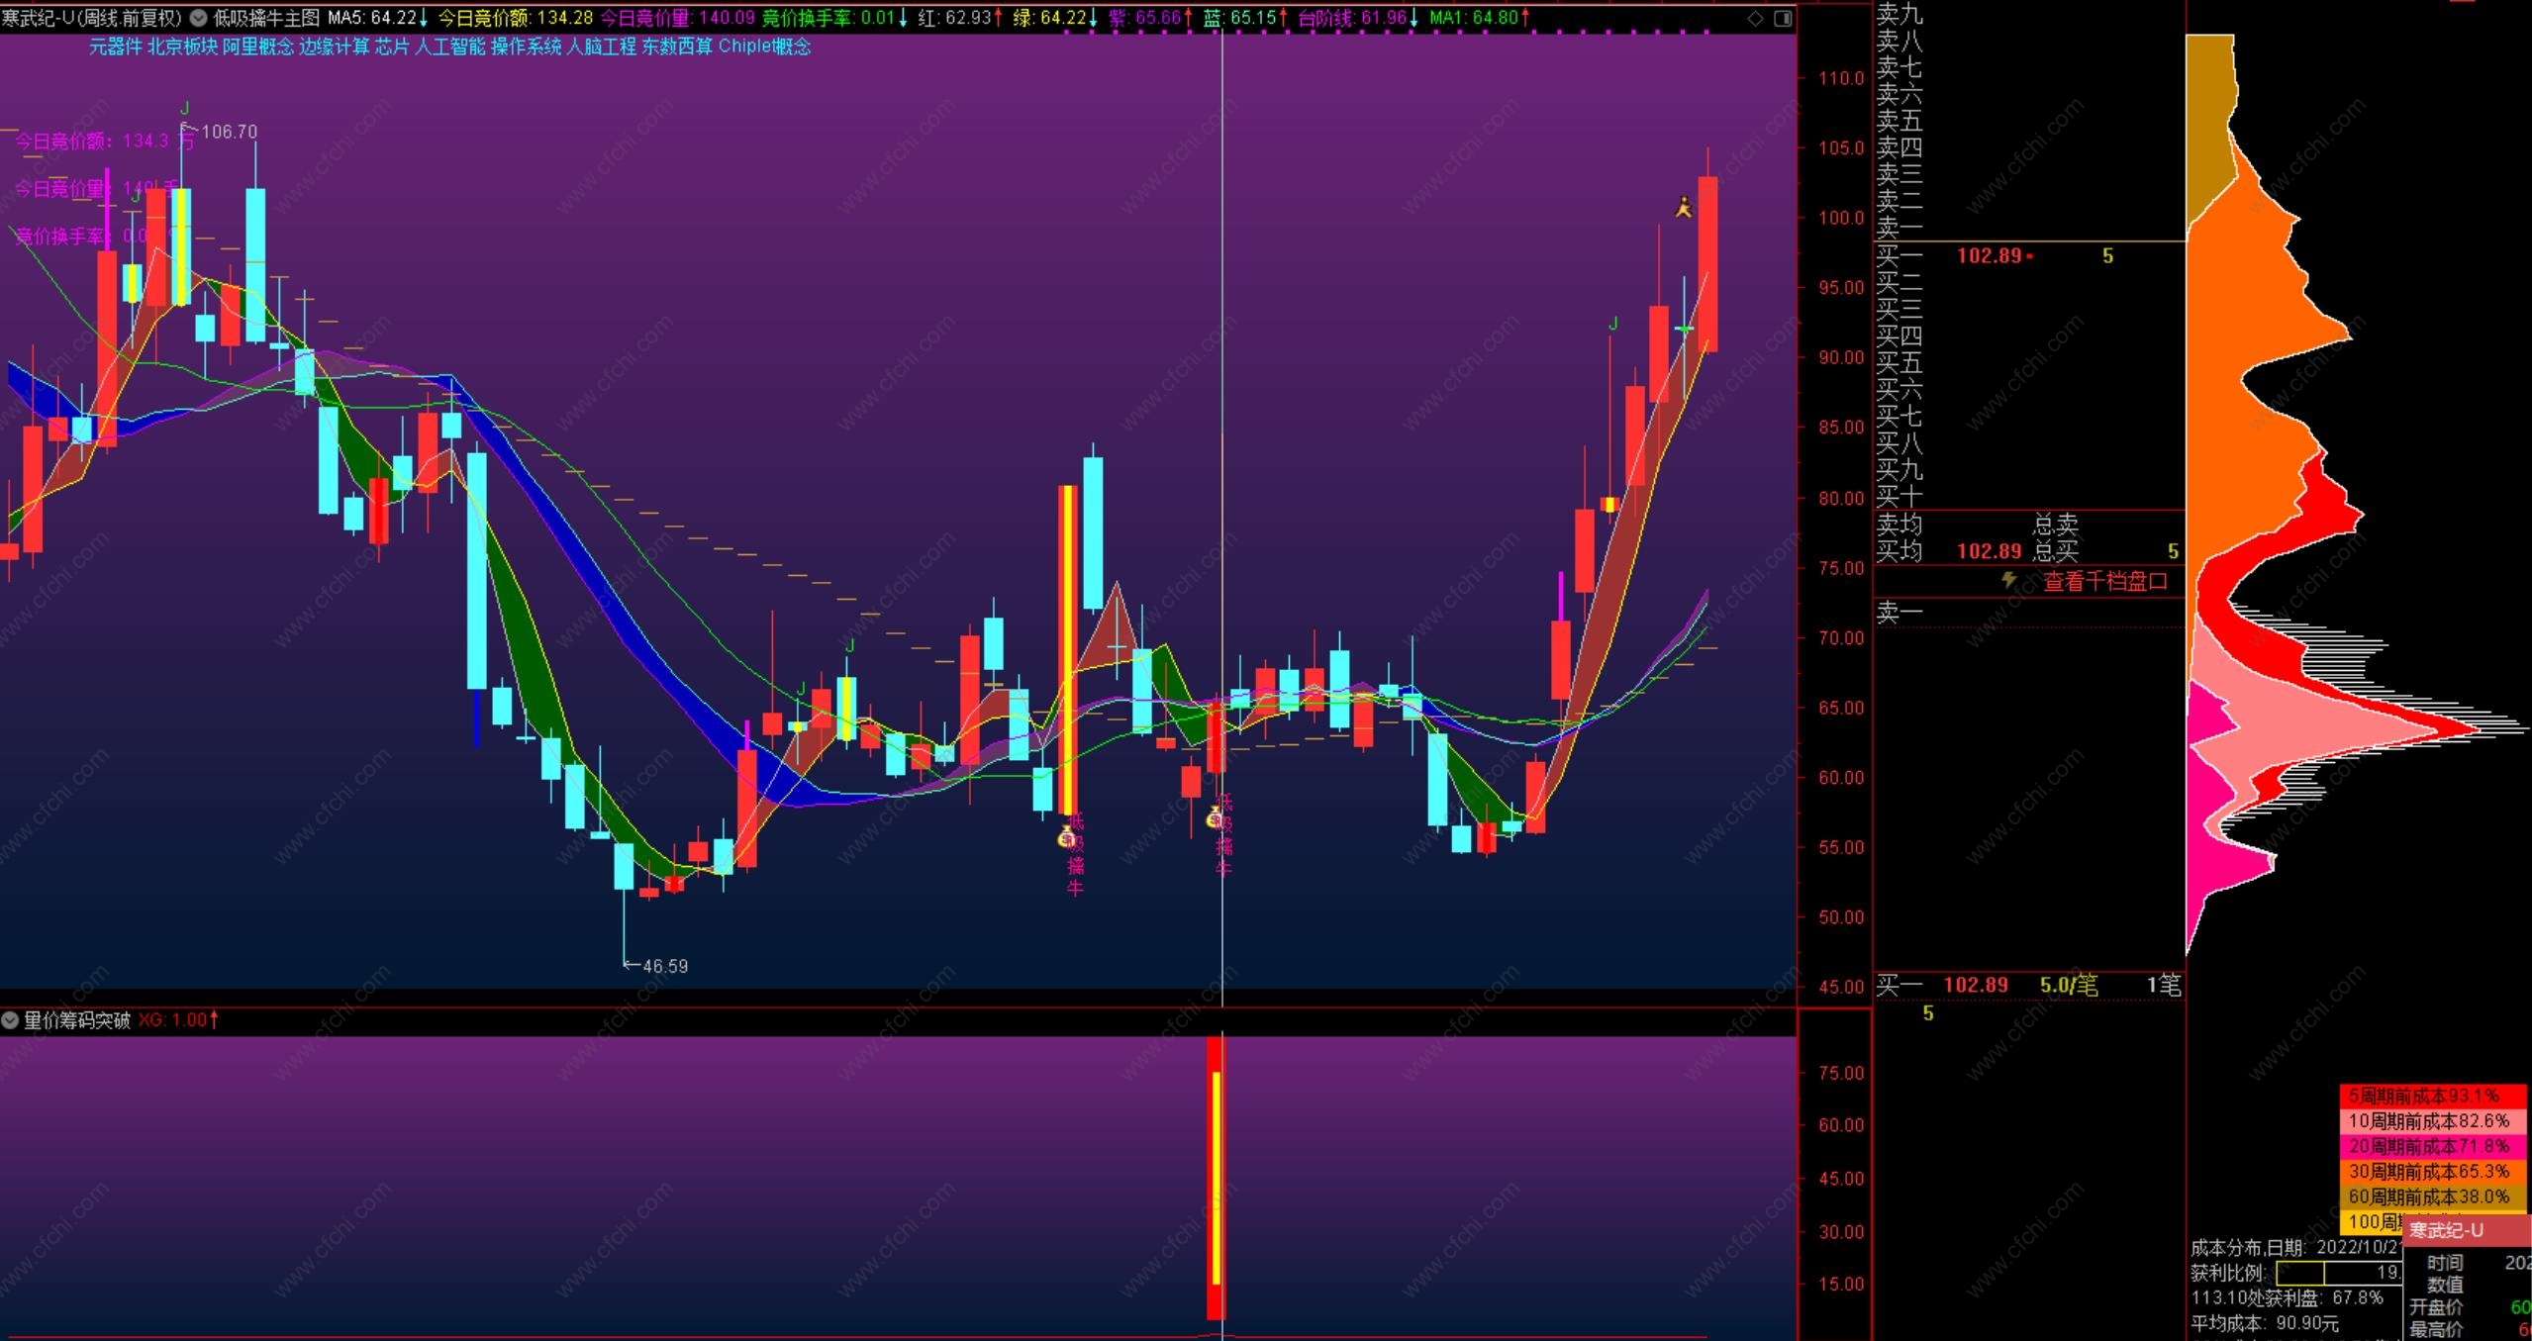The height and width of the screenshot is (1341, 2532).
Task: Click the 106.70 high price marker
Action: click(x=229, y=132)
